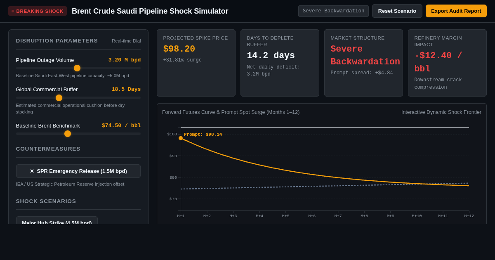Click the X icon on SPR button
495x260 pixels.
pyautogui.click(x=32, y=171)
